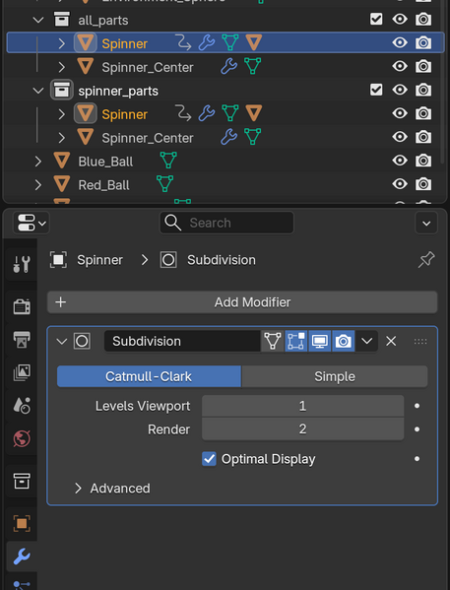
Task: Click mesh data icon on Spinner_Center under spinner_parts
Action: coord(252,137)
